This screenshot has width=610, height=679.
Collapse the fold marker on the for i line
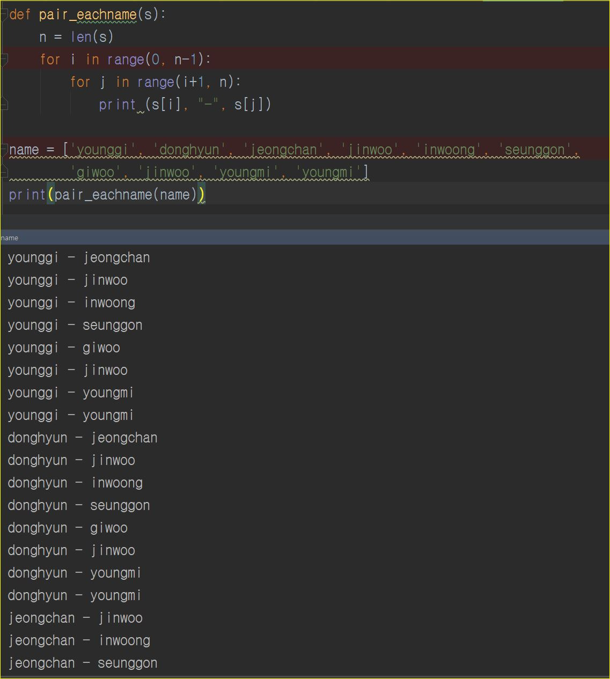coord(4,59)
